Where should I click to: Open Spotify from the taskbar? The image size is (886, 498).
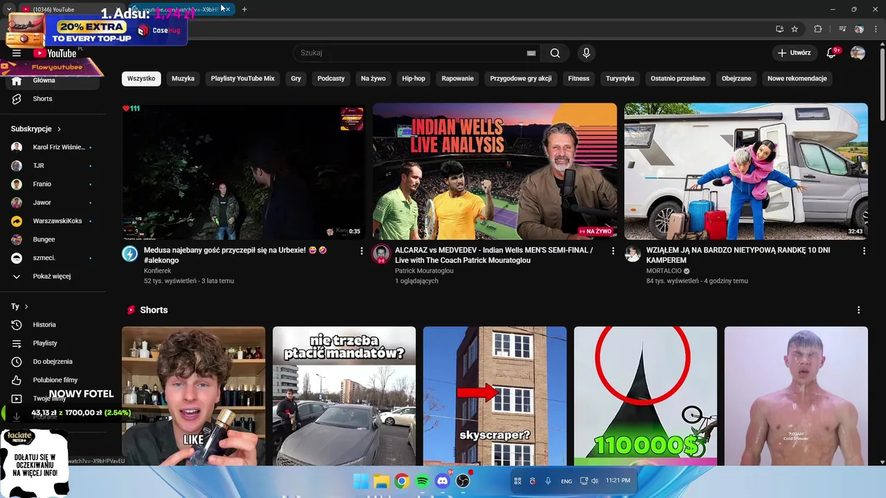(x=422, y=481)
